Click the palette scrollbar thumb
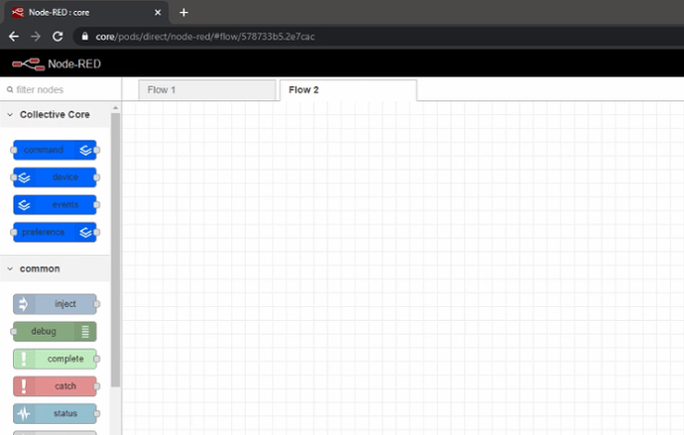This screenshot has height=435, width=684. tap(115, 250)
